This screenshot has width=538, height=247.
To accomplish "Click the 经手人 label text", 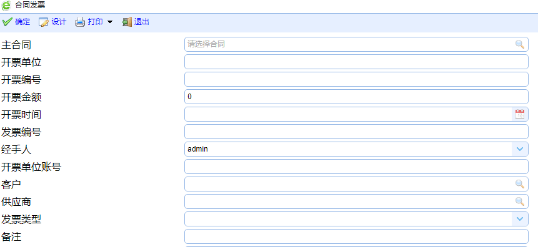I will (x=16, y=149).
